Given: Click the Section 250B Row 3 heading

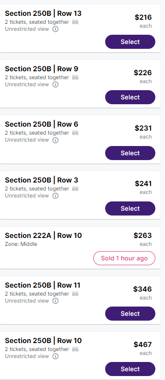Looking at the screenshot, I should 42,180.
